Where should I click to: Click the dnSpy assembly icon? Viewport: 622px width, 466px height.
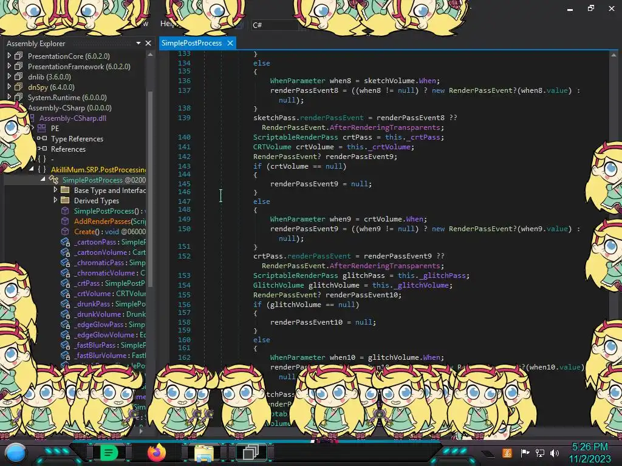pyautogui.click(x=19, y=87)
